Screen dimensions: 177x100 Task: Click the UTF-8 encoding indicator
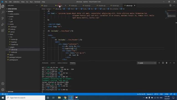coord(156,94)
